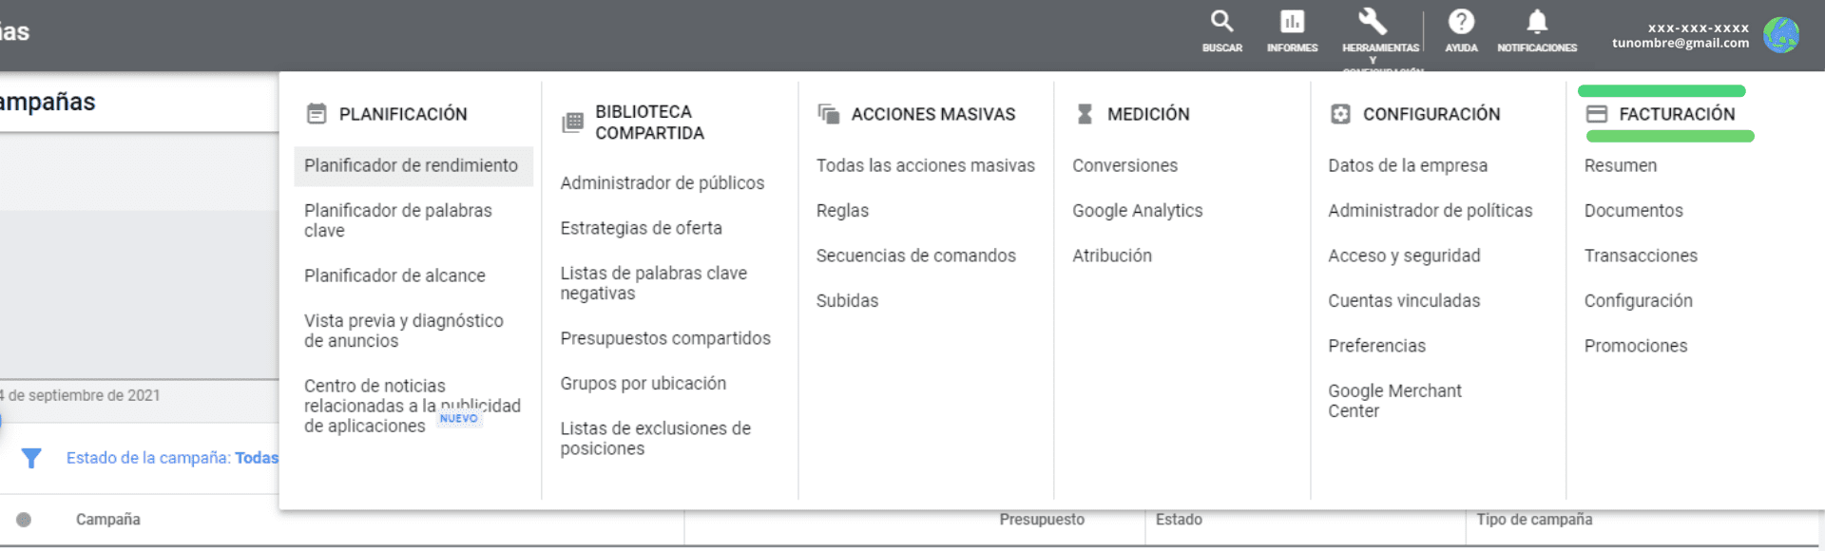Go to Estrategias de oferta

click(x=641, y=229)
